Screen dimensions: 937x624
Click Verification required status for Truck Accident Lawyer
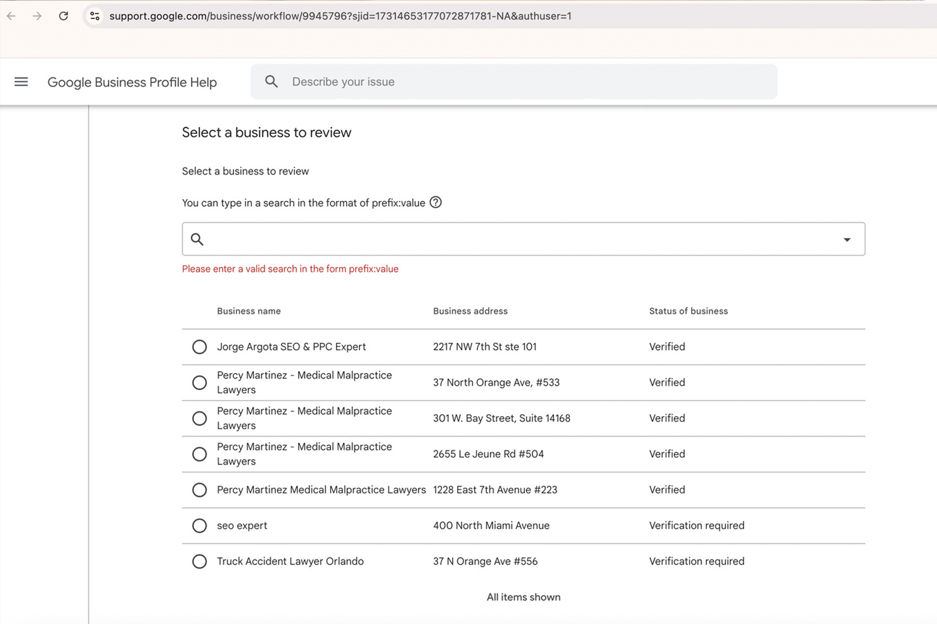pos(697,561)
